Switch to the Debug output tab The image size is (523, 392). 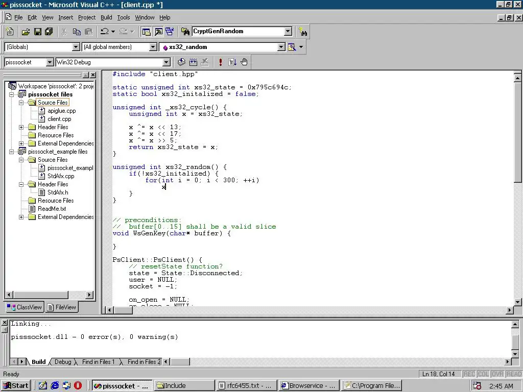point(63,362)
